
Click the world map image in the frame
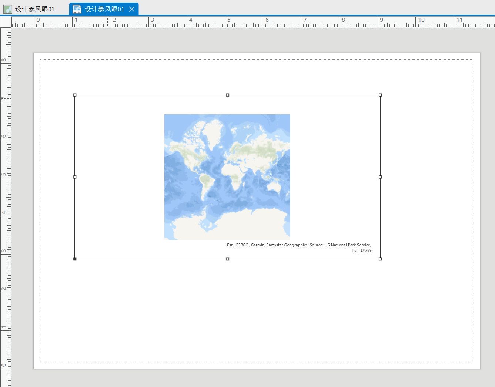(227, 177)
